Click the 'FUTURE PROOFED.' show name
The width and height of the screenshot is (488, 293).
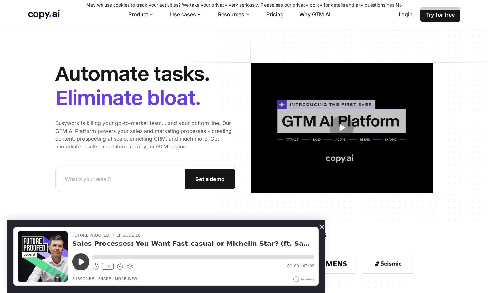pyautogui.click(x=91, y=235)
